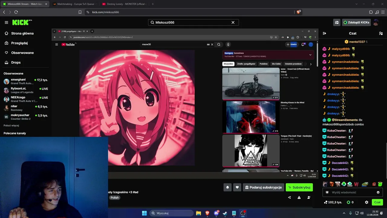Open the Kick sidebar hamburger menu
This screenshot has width=387, height=218.
pyautogui.click(x=6, y=22)
